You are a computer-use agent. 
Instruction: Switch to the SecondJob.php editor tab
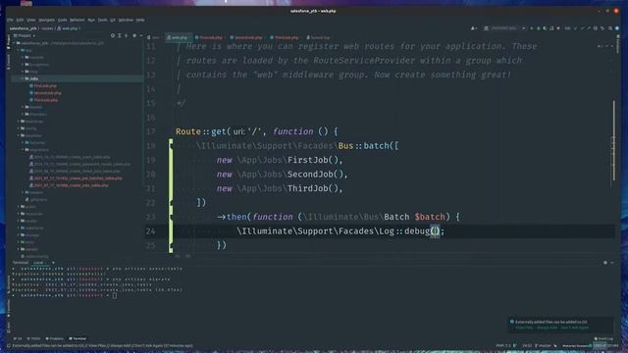(x=246, y=37)
